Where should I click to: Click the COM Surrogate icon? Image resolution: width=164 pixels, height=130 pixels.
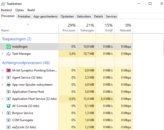[x=9, y=120]
